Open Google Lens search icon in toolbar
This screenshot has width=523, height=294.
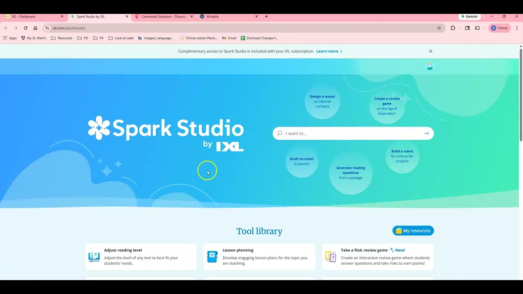pos(467,28)
